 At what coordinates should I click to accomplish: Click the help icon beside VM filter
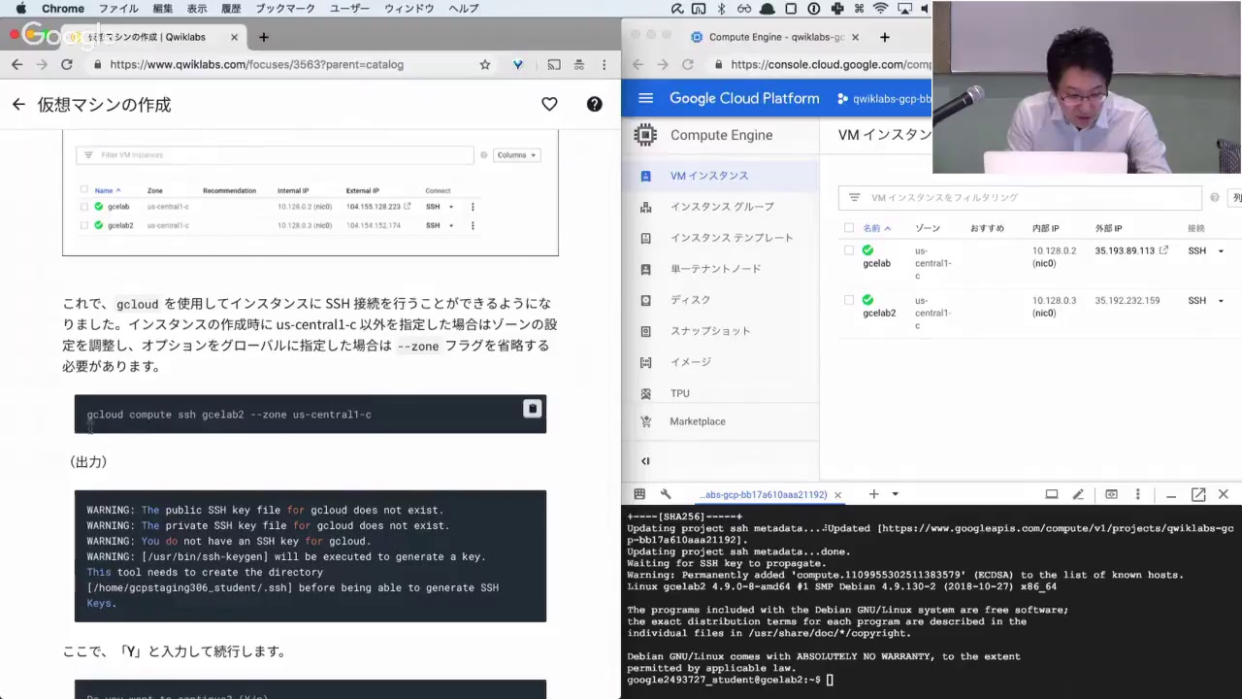(x=1214, y=197)
